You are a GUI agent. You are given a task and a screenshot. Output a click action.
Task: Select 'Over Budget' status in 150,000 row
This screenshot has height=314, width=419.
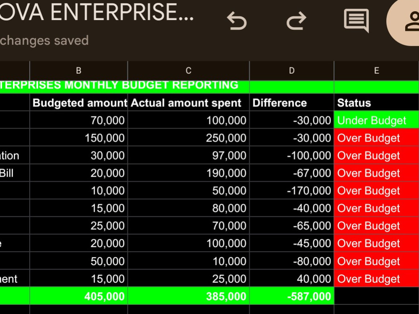[377, 137]
